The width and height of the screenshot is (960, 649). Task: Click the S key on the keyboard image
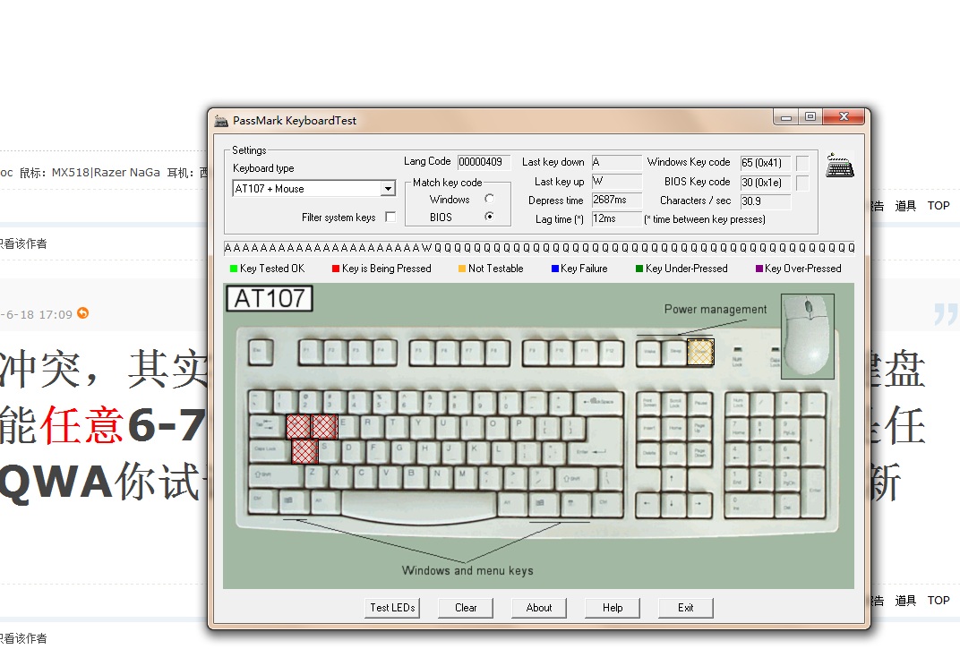click(330, 452)
